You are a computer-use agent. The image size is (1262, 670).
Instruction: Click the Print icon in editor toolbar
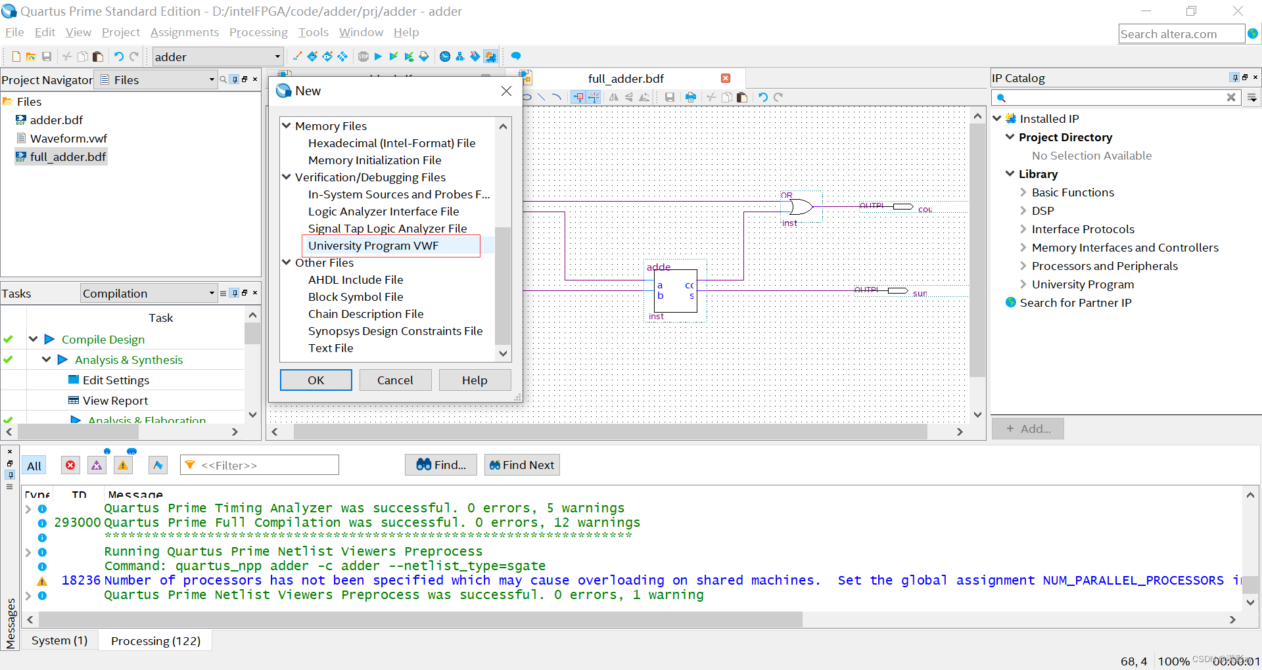click(x=691, y=97)
